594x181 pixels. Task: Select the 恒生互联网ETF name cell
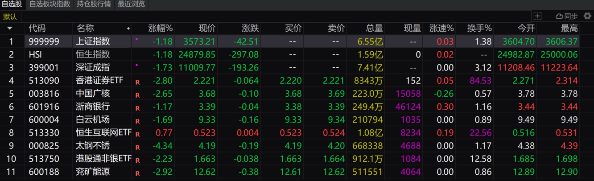point(104,132)
